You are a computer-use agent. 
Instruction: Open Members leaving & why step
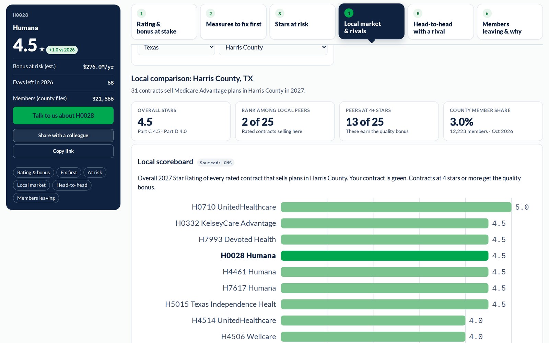coord(510,22)
